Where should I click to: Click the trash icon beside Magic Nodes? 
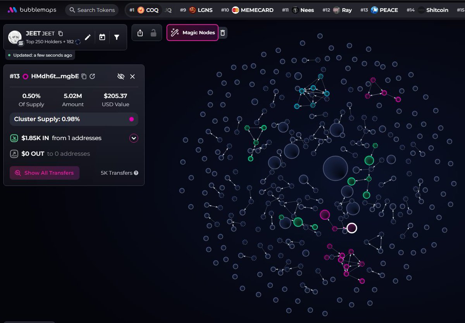point(222,33)
